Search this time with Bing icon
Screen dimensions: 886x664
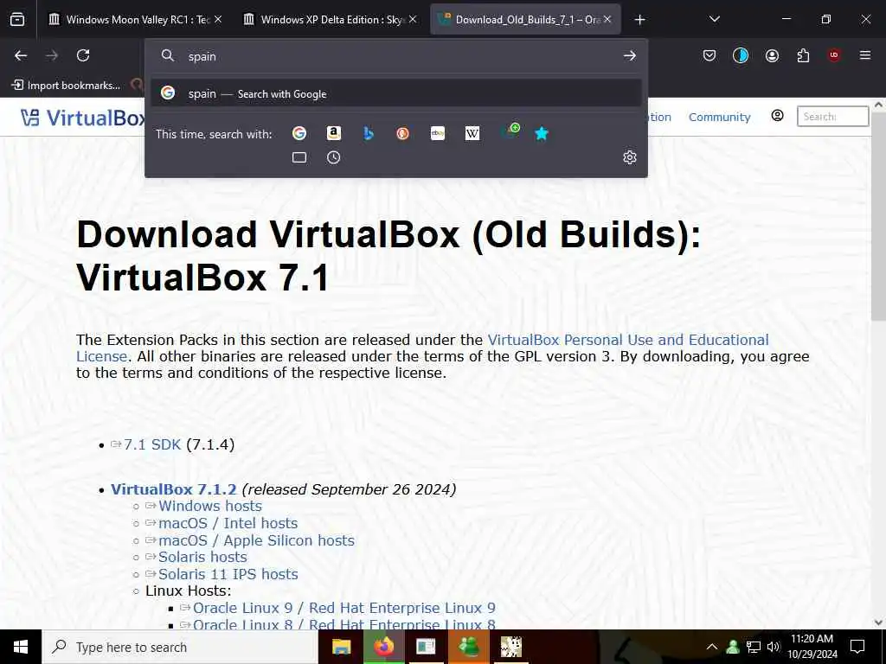[x=369, y=133]
